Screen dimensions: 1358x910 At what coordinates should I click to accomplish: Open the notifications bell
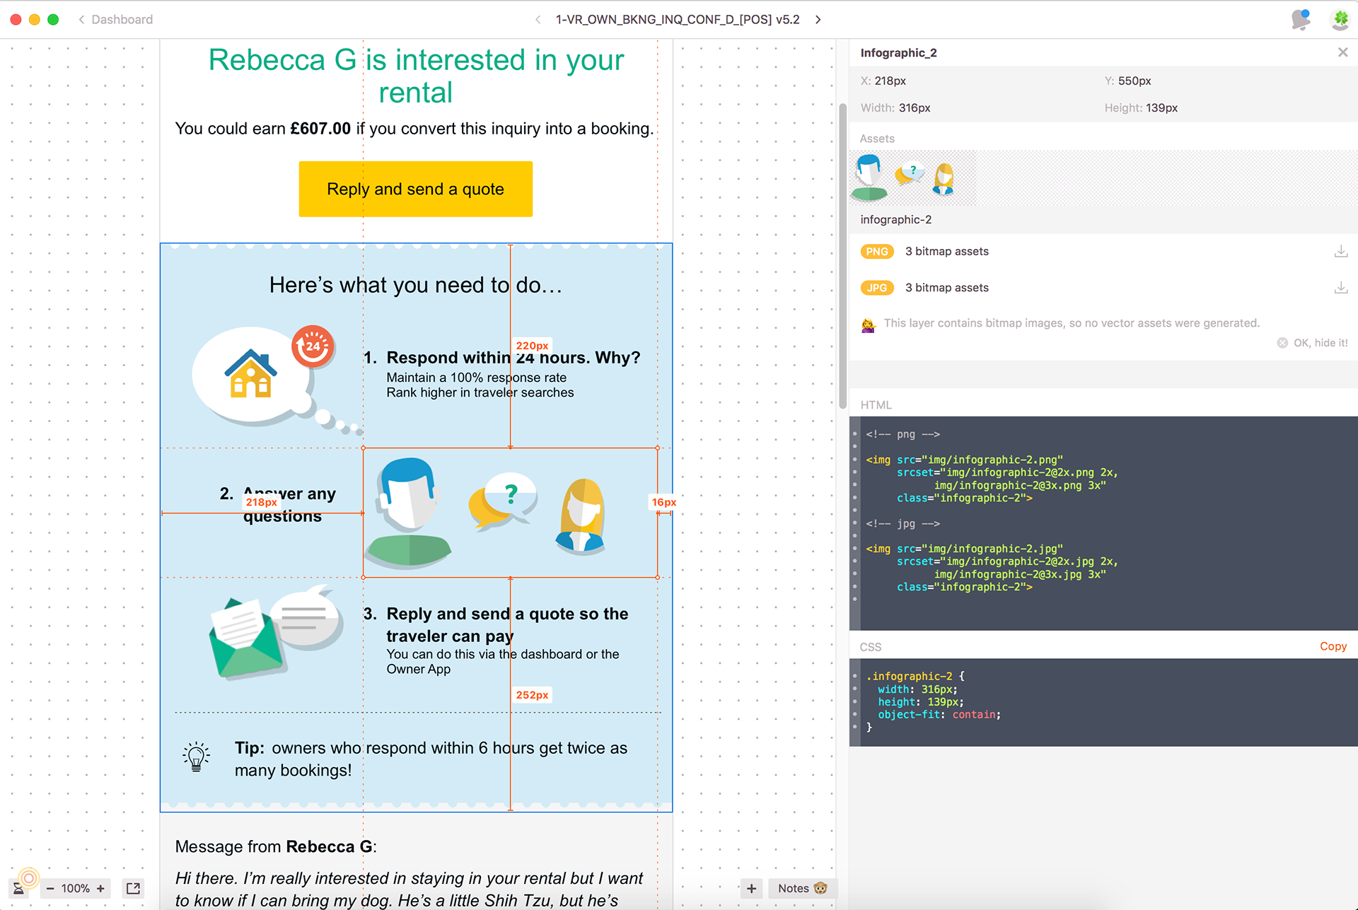(x=1300, y=20)
